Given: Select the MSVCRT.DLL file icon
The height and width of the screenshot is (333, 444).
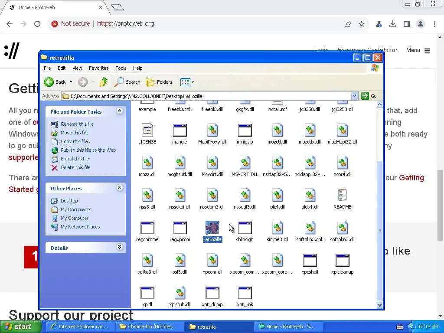Looking at the screenshot, I should coord(245,163).
